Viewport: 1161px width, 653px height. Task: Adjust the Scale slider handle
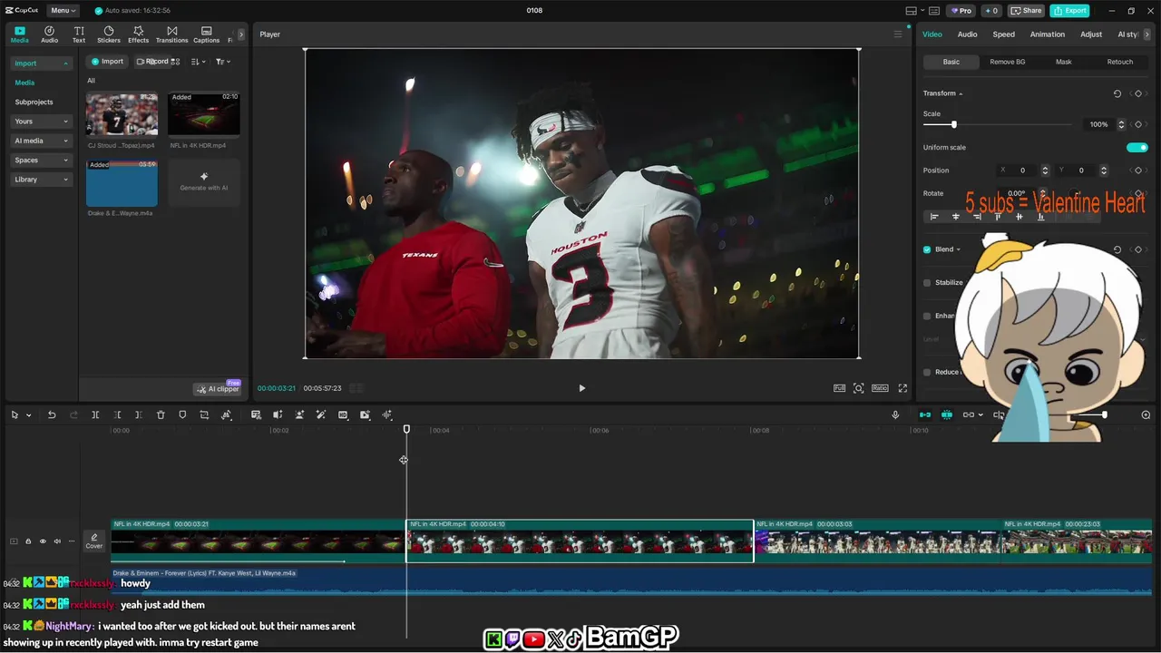[x=953, y=124]
